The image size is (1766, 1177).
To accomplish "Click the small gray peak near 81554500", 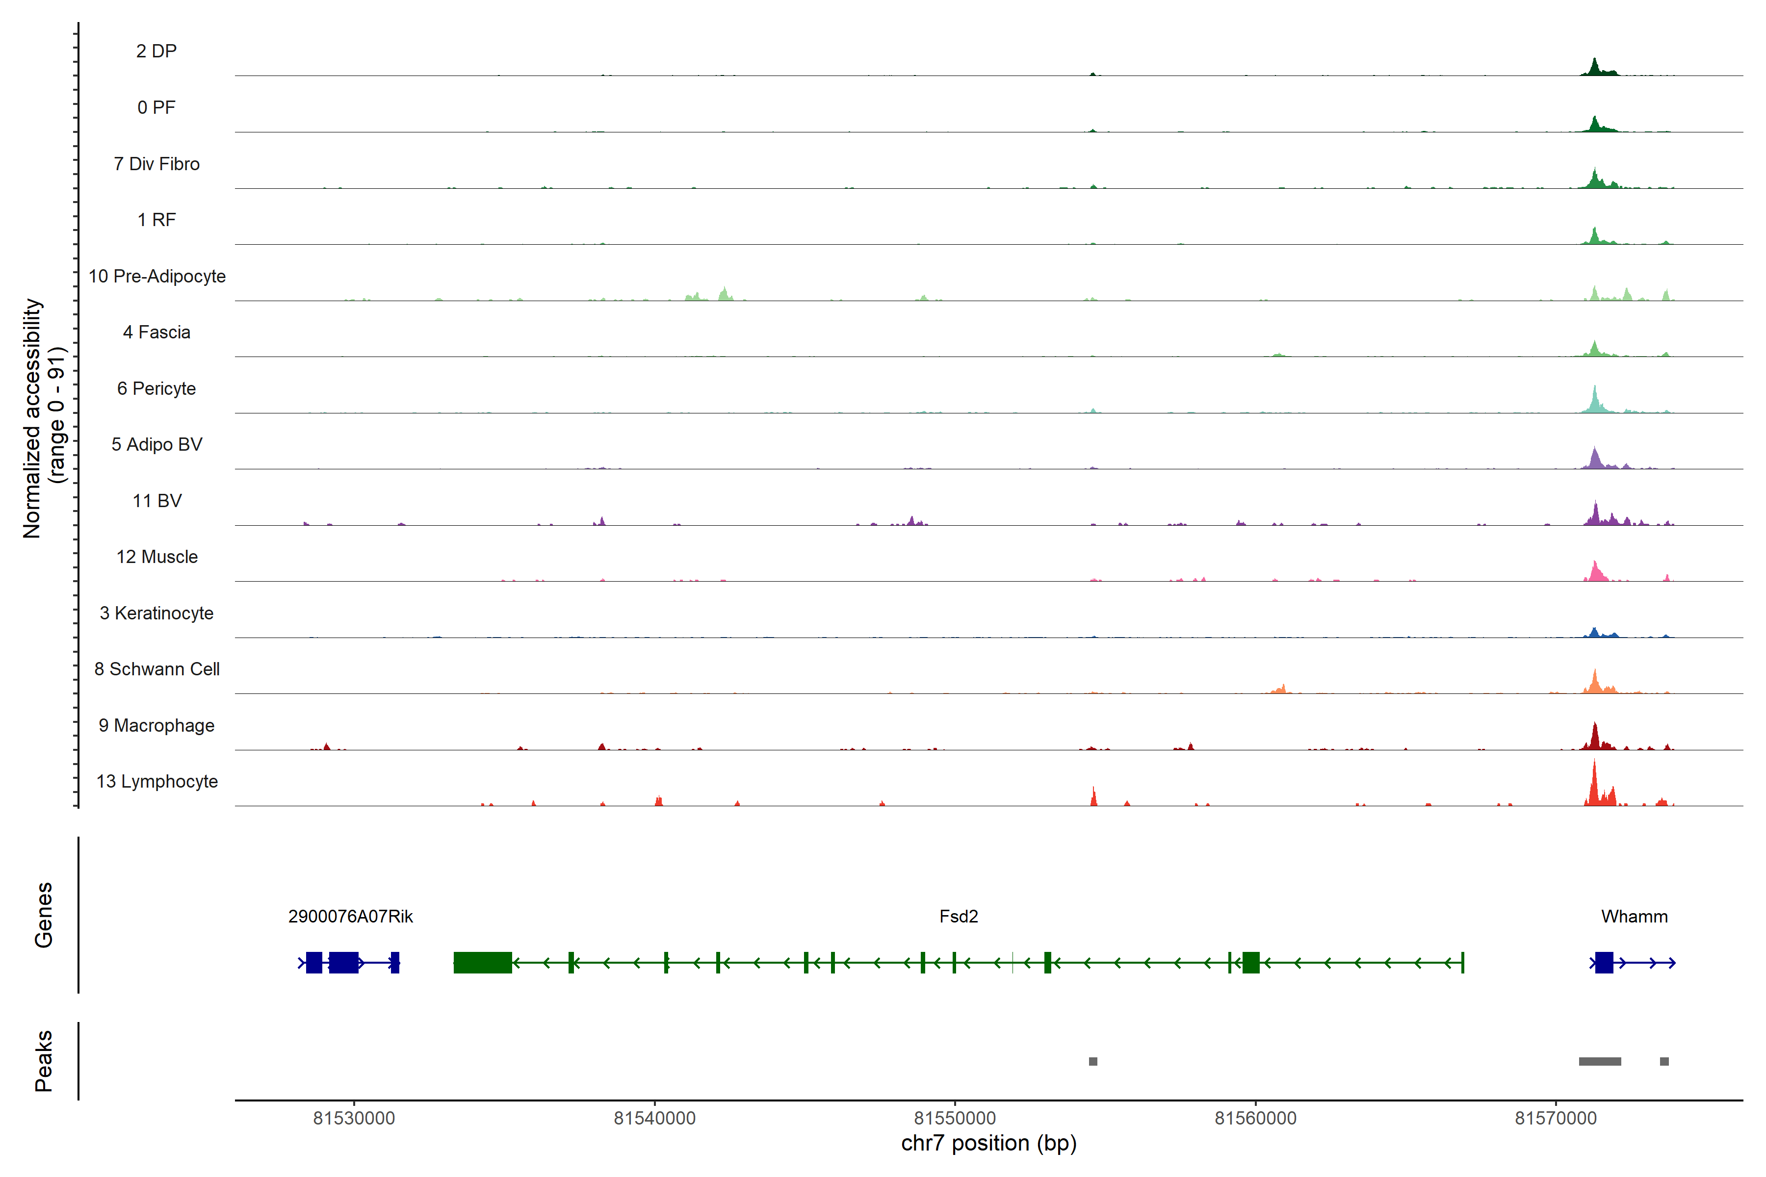I will click(x=1092, y=1061).
